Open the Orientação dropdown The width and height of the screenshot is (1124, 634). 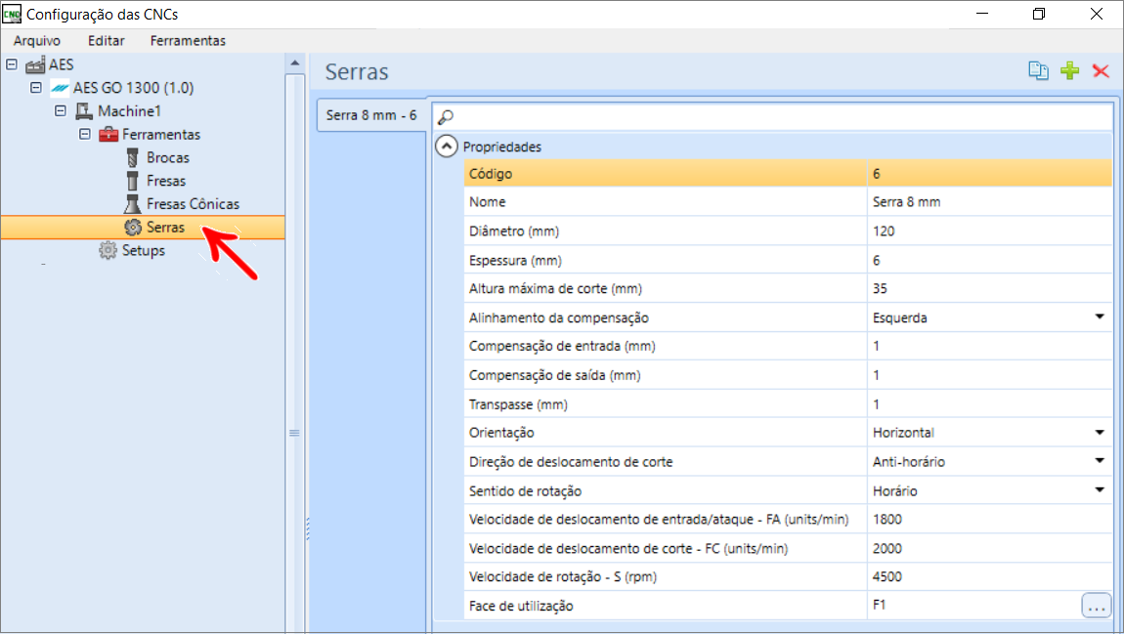[x=1100, y=433]
